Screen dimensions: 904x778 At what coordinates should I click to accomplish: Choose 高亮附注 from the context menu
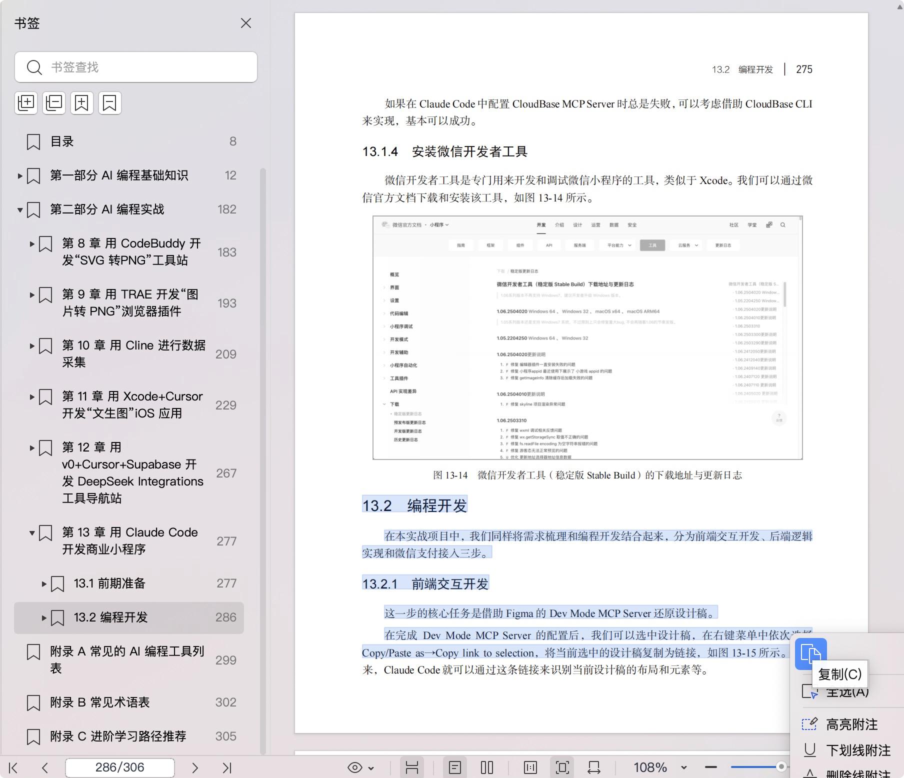coord(852,724)
